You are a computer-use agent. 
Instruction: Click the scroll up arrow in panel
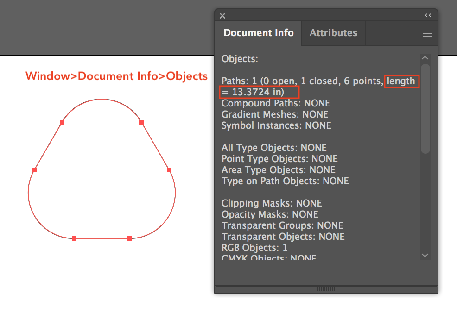tap(425, 58)
